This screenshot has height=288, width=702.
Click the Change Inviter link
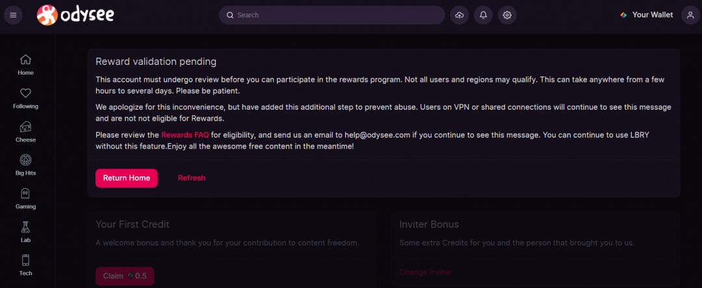[426, 272]
